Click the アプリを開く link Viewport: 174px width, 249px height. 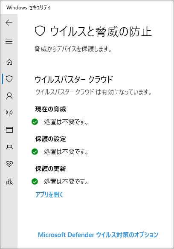[49, 194]
